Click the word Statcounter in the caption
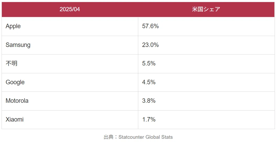Screen dimensions: 277x145 pyautogui.click(x=131, y=137)
